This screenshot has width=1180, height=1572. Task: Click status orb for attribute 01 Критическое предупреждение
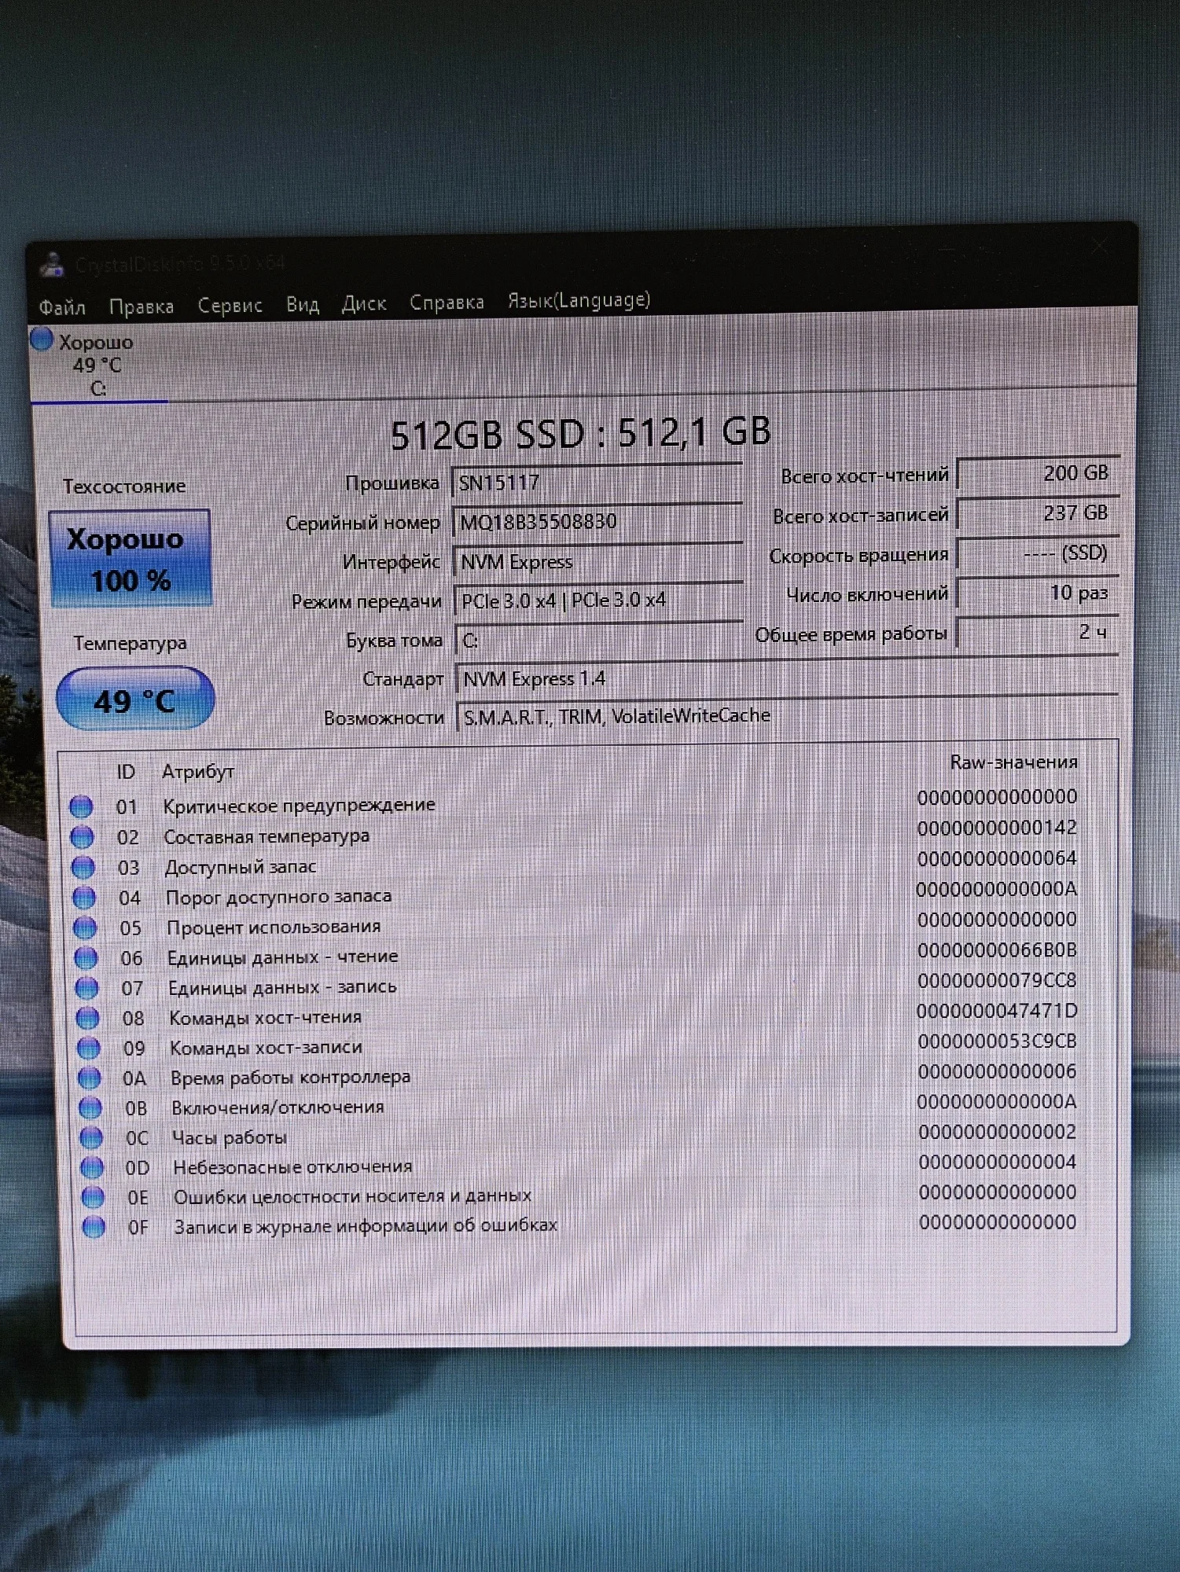(81, 806)
